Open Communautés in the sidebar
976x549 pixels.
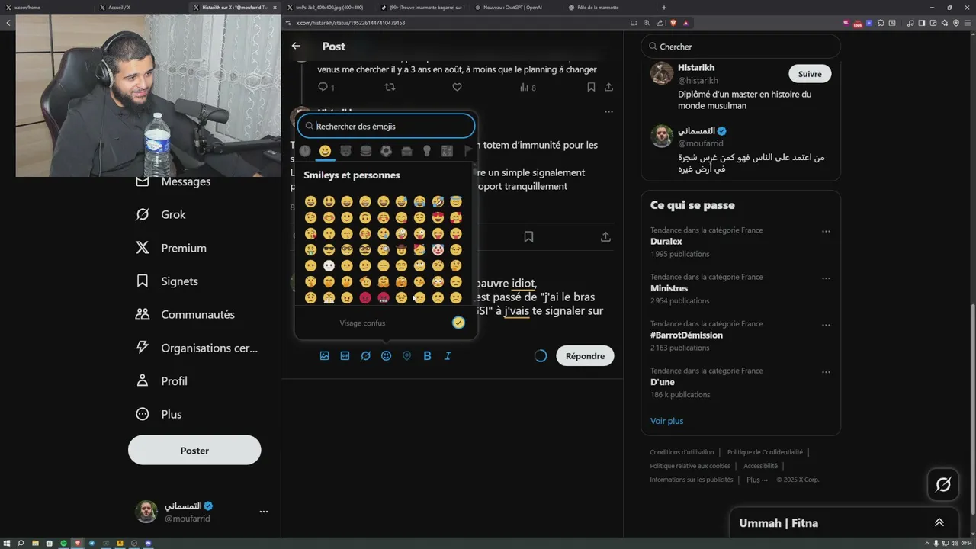[x=185, y=314]
